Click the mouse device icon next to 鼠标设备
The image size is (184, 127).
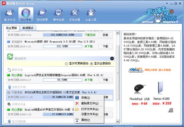(x=9, y=70)
